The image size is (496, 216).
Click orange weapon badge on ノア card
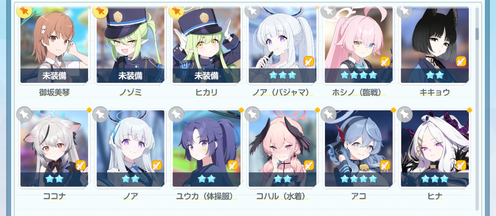click(x=157, y=165)
